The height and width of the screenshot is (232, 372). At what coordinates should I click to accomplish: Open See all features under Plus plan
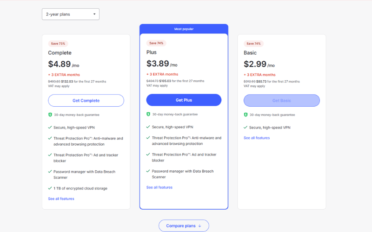click(x=159, y=187)
